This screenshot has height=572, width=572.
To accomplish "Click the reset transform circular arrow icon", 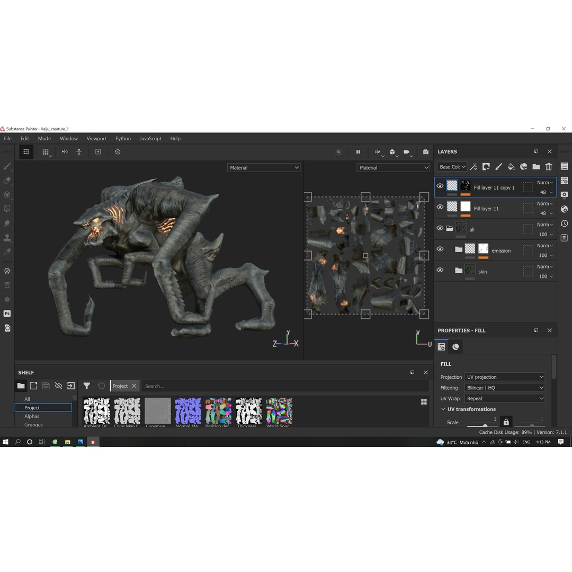I will [x=118, y=152].
